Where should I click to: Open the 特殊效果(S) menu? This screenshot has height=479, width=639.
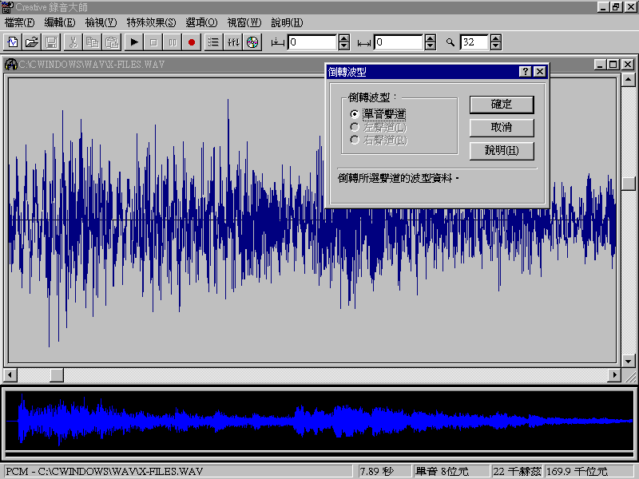[151, 22]
